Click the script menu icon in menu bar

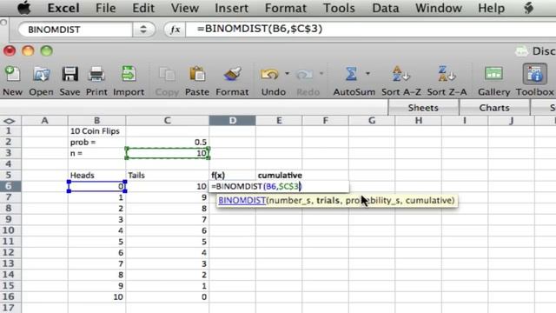click(528, 8)
